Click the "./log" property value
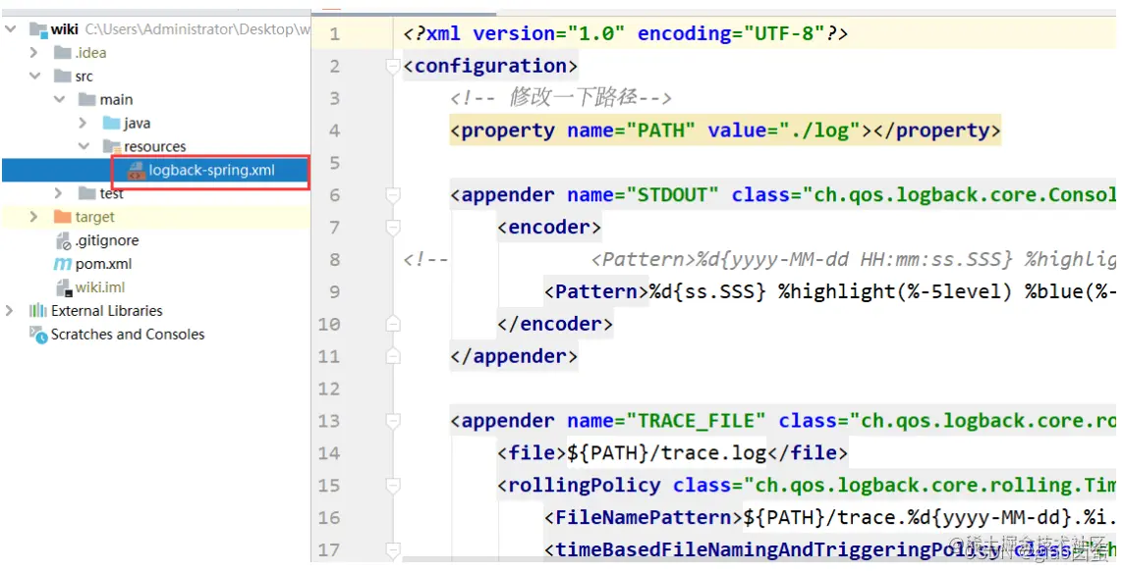This screenshot has height=572, width=1124. [818, 131]
